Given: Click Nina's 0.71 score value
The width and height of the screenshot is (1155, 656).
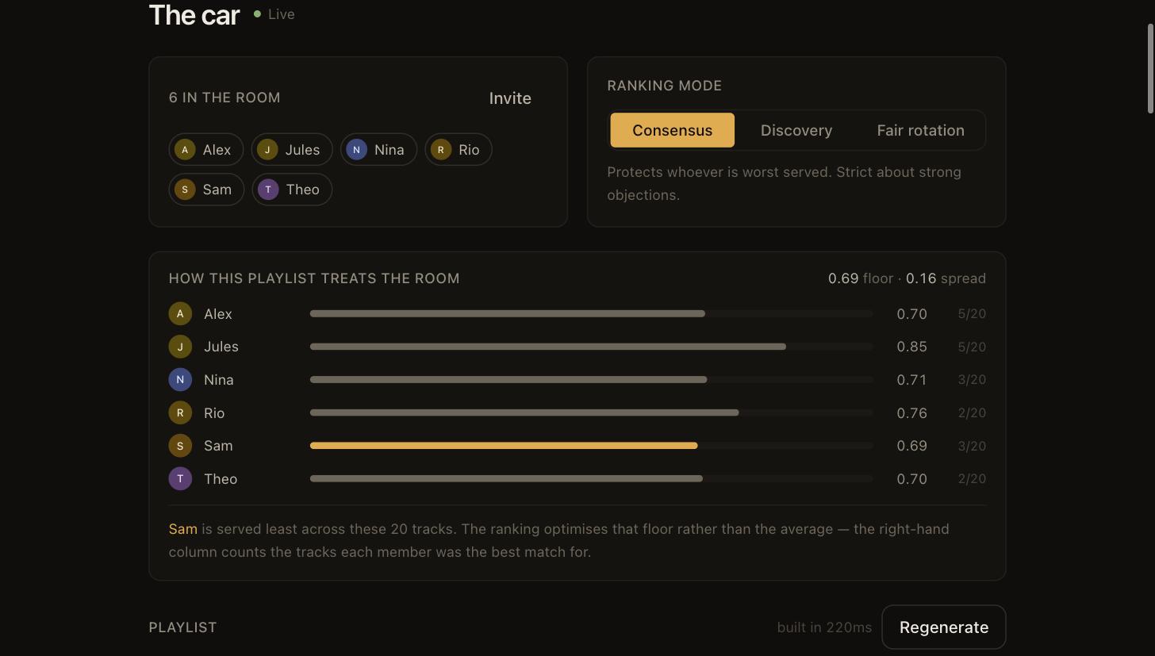Looking at the screenshot, I should click(911, 380).
